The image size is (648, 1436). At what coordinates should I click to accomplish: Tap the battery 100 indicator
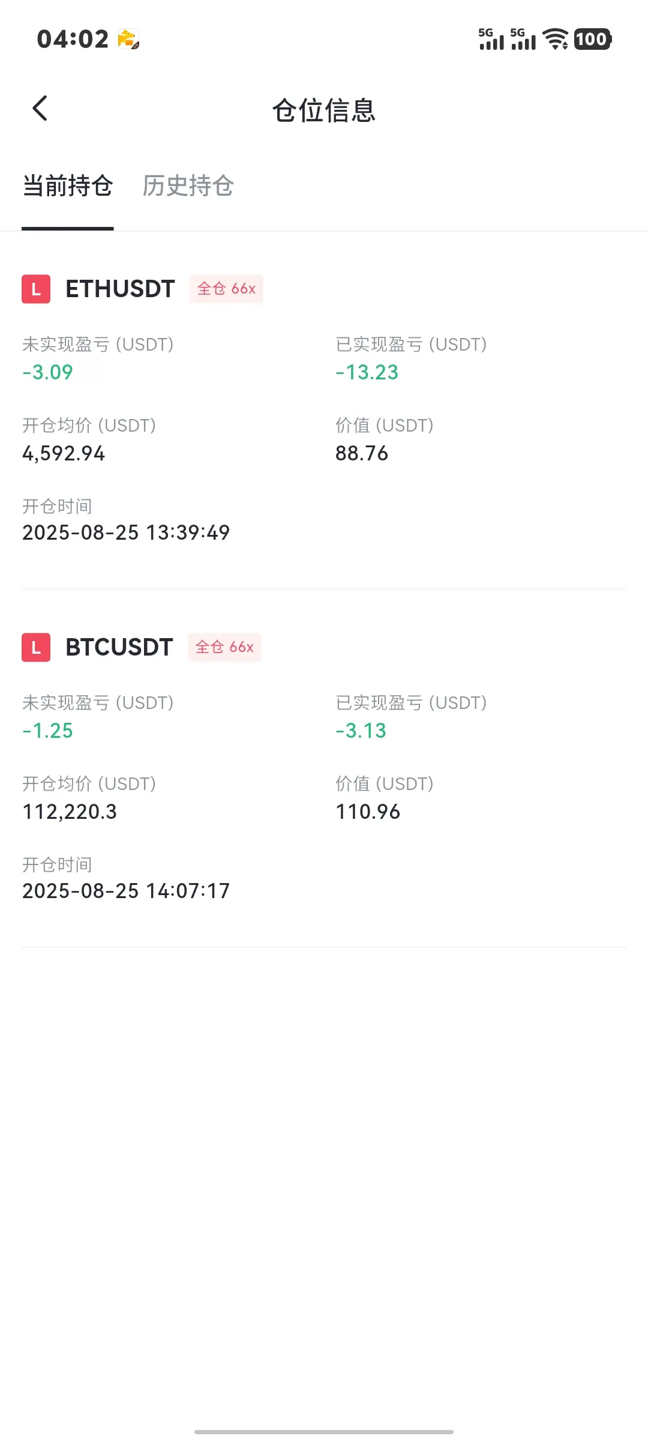click(593, 39)
